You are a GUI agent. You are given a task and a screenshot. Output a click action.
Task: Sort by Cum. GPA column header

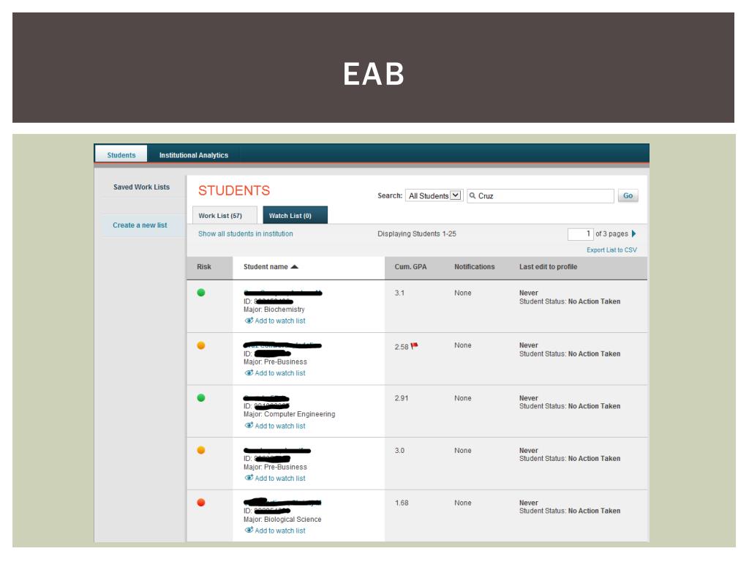point(410,266)
